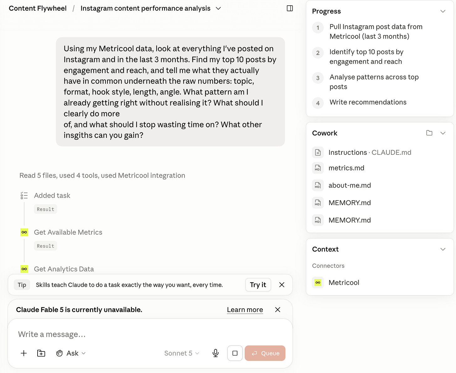Stop the running response square button
The height and width of the screenshot is (373, 456).
pos(235,353)
